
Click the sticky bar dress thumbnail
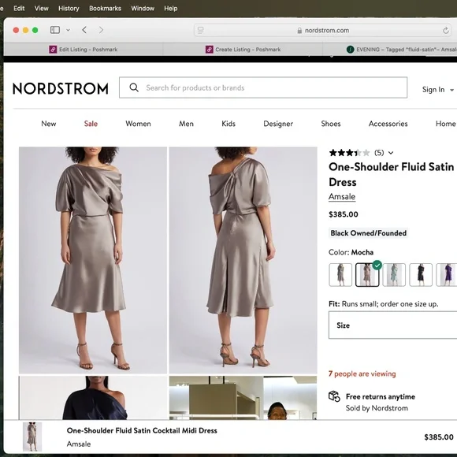pos(32,437)
